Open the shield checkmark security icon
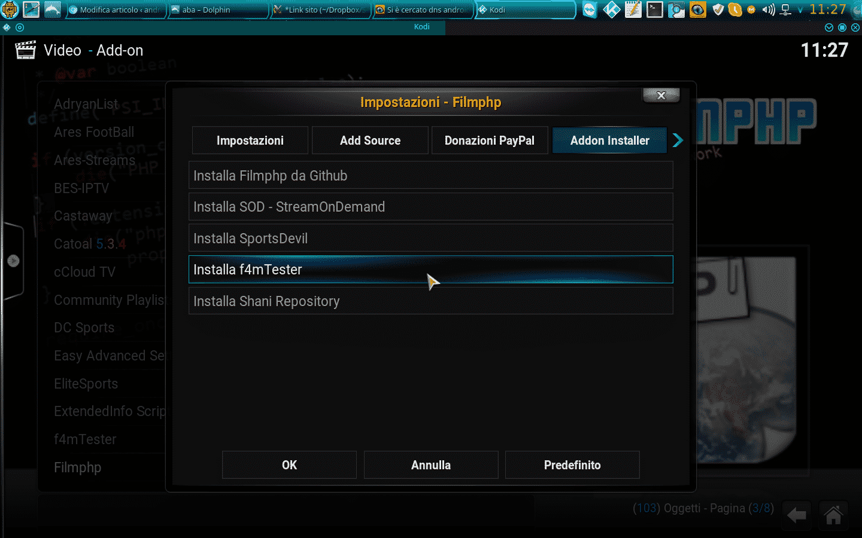 pos(718,10)
